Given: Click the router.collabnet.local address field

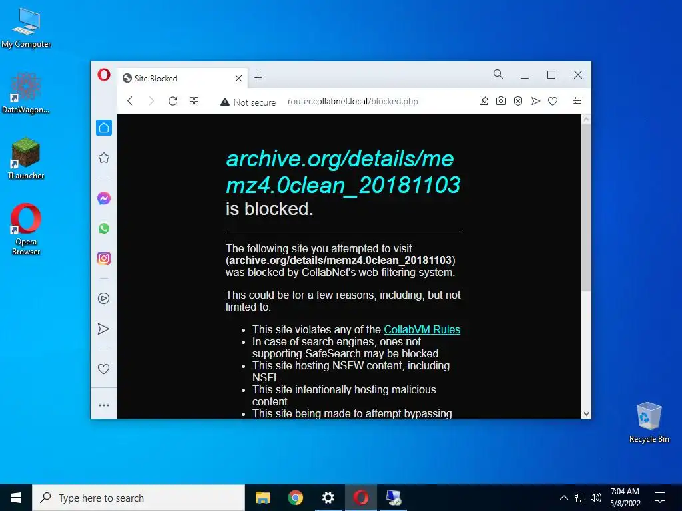Looking at the screenshot, I should point(352,101).
